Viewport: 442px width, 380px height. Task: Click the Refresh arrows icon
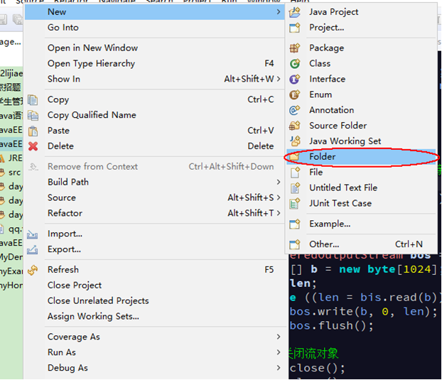33,270
